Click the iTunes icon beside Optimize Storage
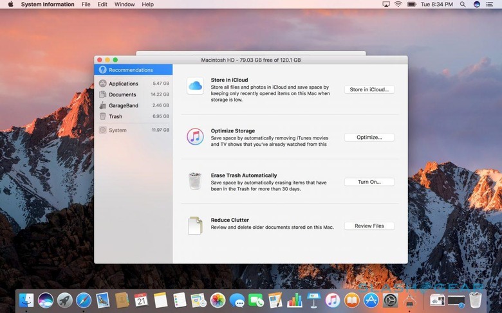This screenshot has height=313, width=502. [x=195, y=136]
